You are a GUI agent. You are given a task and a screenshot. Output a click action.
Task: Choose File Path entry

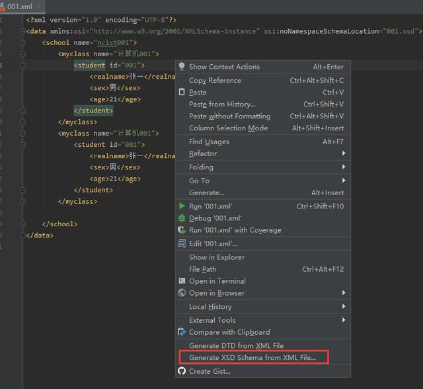[263, 269]
